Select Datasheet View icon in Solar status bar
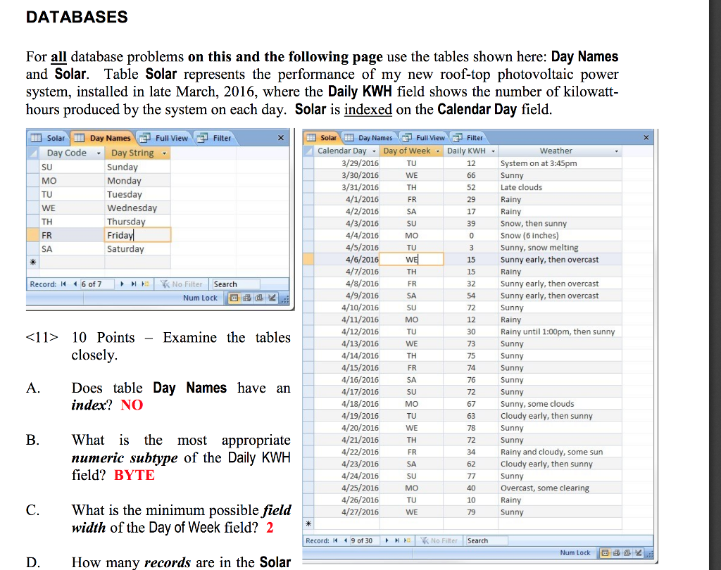 click(604, 553)
